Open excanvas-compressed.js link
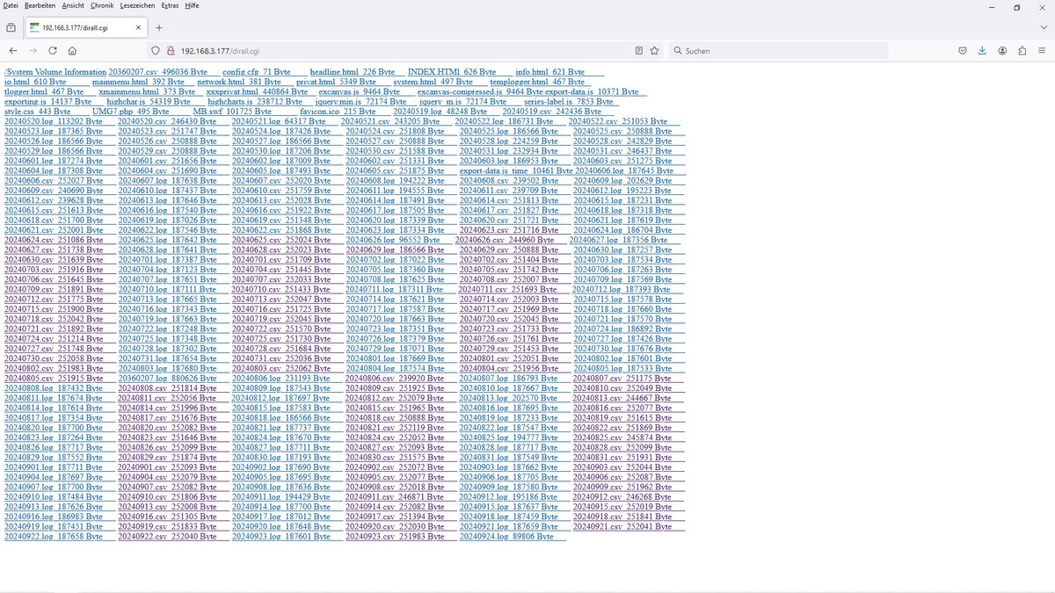The image size is (1055, 593). pyautogui.click(x=479, y=91)
